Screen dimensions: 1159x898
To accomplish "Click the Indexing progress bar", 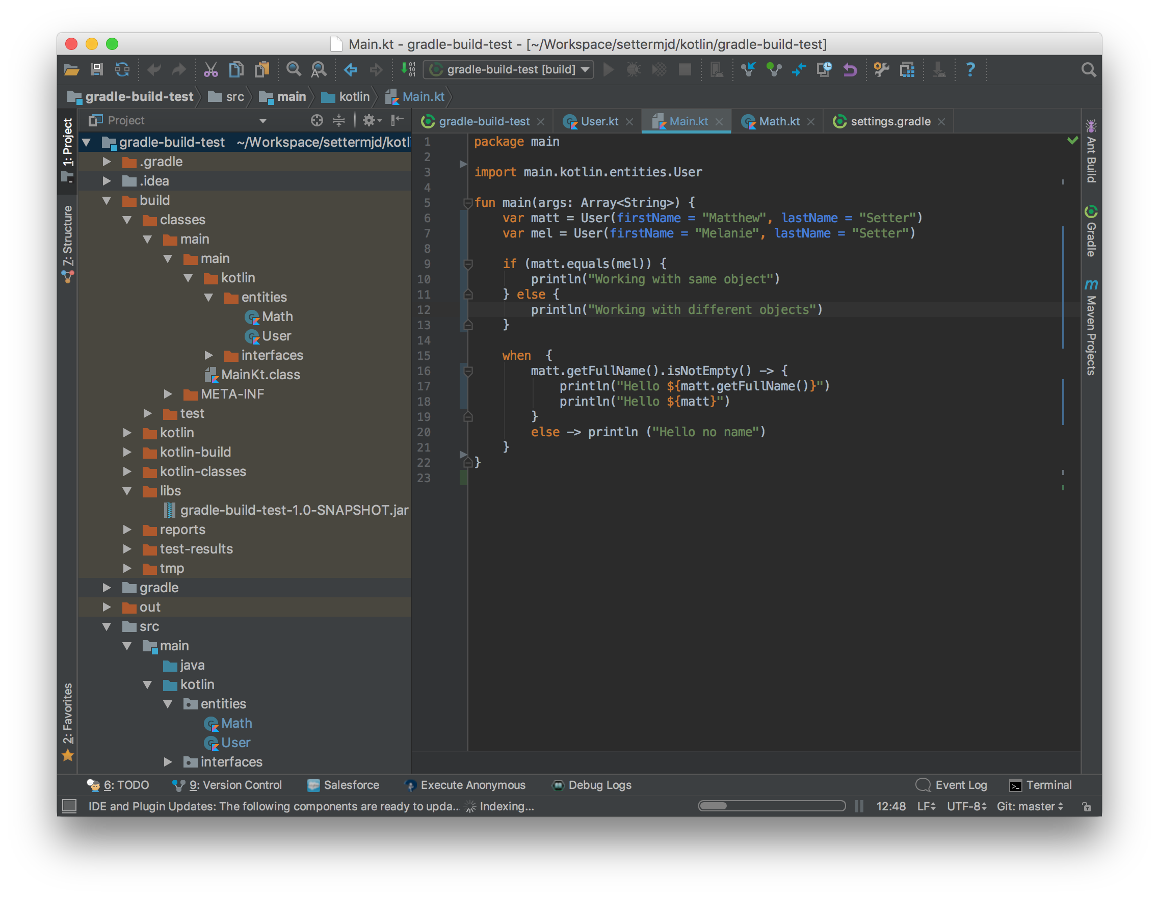I will 771,806.
